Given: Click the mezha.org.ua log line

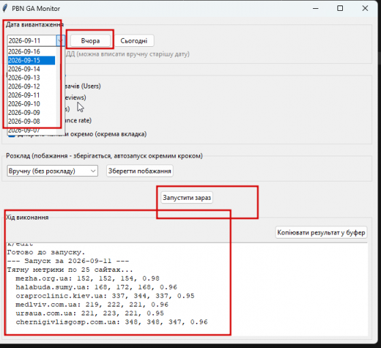Looking at the screenshot, I should [88, 279].
